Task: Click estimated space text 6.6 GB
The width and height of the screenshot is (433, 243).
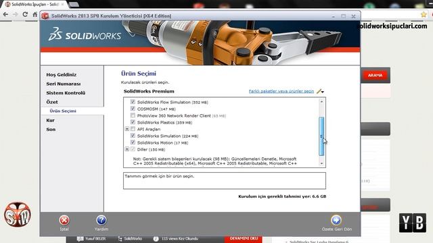Action: click(x=282, y=196)
